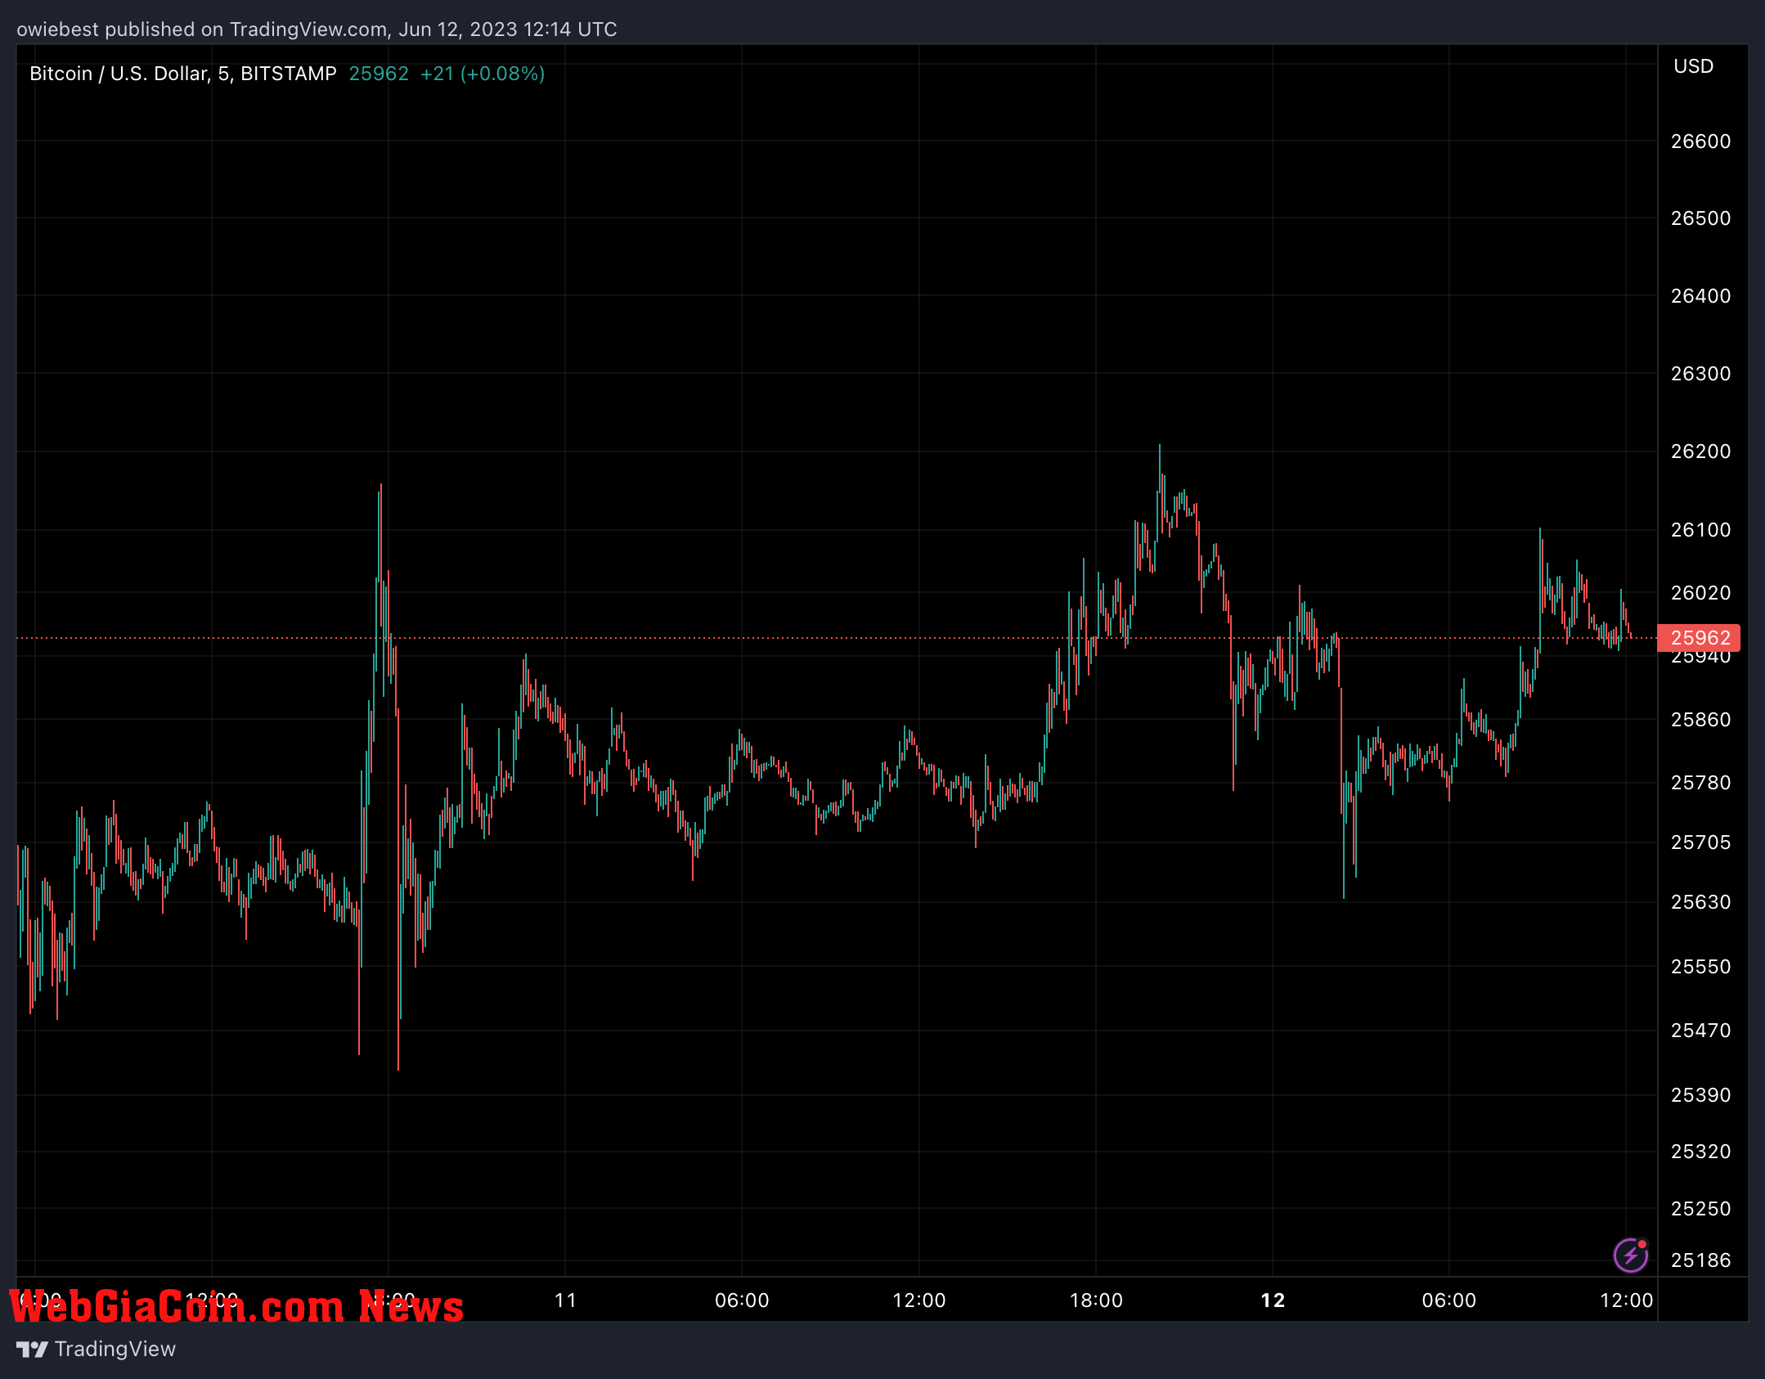Click the red highlighted 25962 price tag
The image size is (1765, 1379).
[1699, 638]
